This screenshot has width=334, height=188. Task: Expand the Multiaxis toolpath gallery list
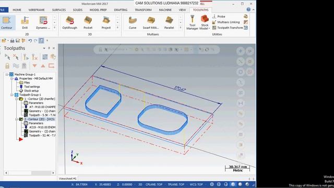click(181, 28)
